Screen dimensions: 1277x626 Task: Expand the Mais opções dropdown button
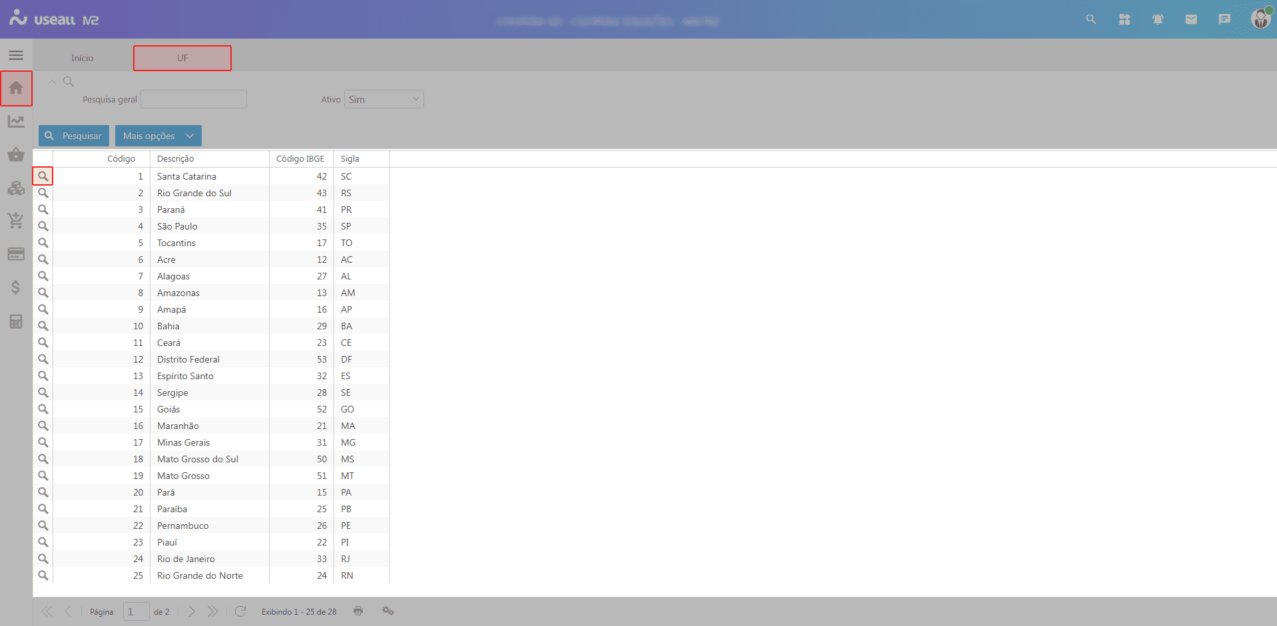(x=158, y=136)
